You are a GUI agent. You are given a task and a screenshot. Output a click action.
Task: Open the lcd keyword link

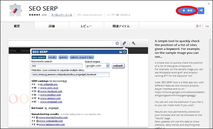click(65, 81)
